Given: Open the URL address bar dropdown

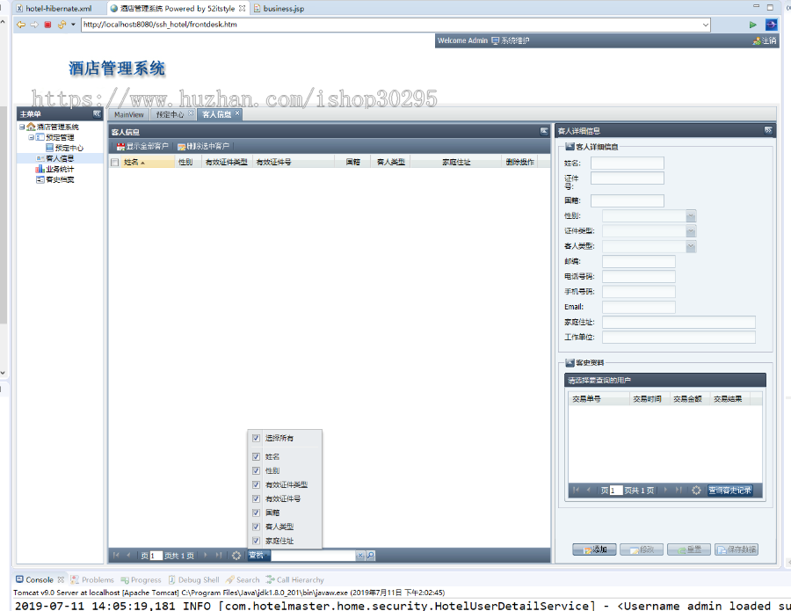Looking at the screenshot, I should (x=705, y=25).
